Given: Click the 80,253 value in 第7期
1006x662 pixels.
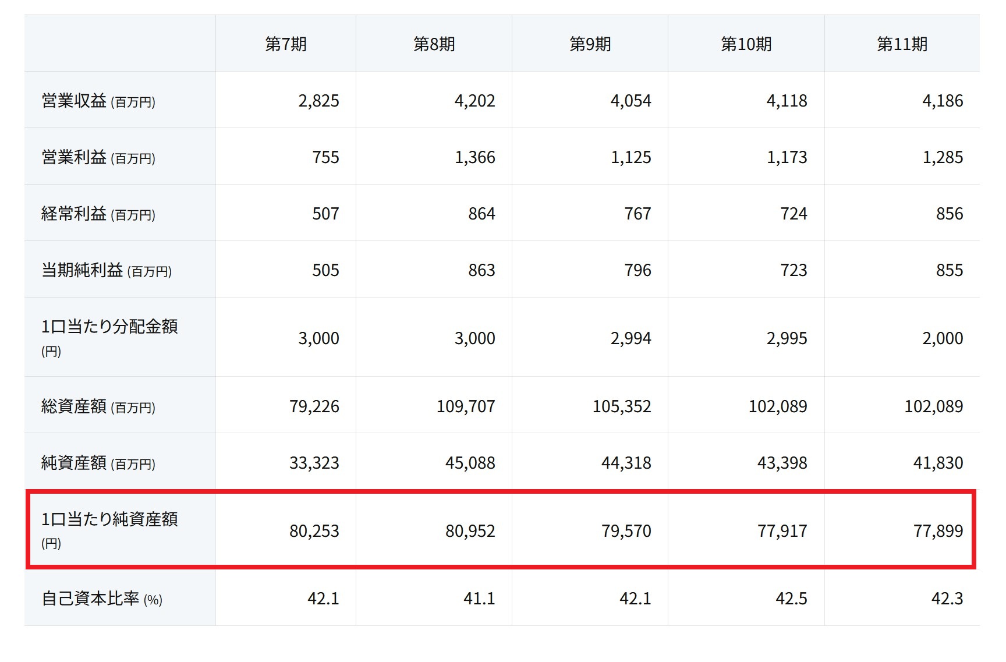Looking at the screenshot, I should pyautogui.click(x=314, y=531).
